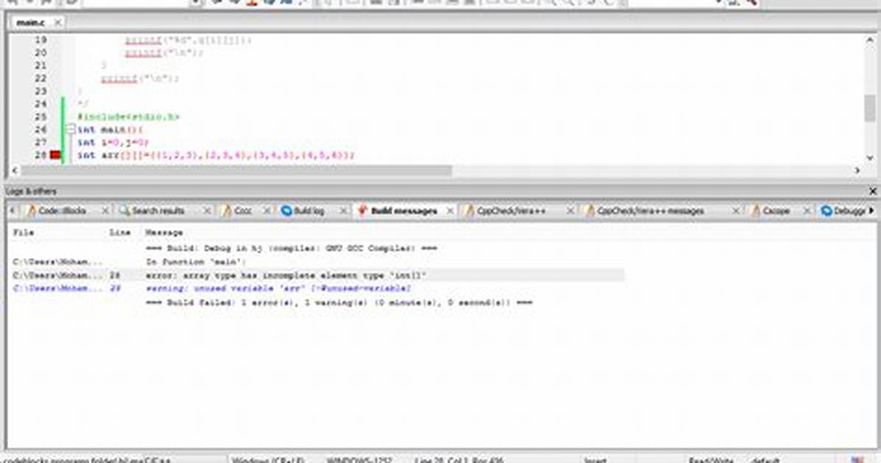Remove the red breakpoint on line 28
The width and height of the screenshot is (881, 463).
point(55,156)
